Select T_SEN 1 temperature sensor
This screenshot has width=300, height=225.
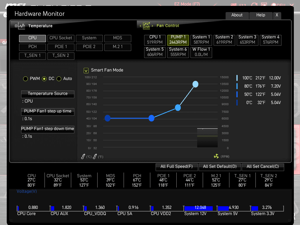[x=32, y=56]
